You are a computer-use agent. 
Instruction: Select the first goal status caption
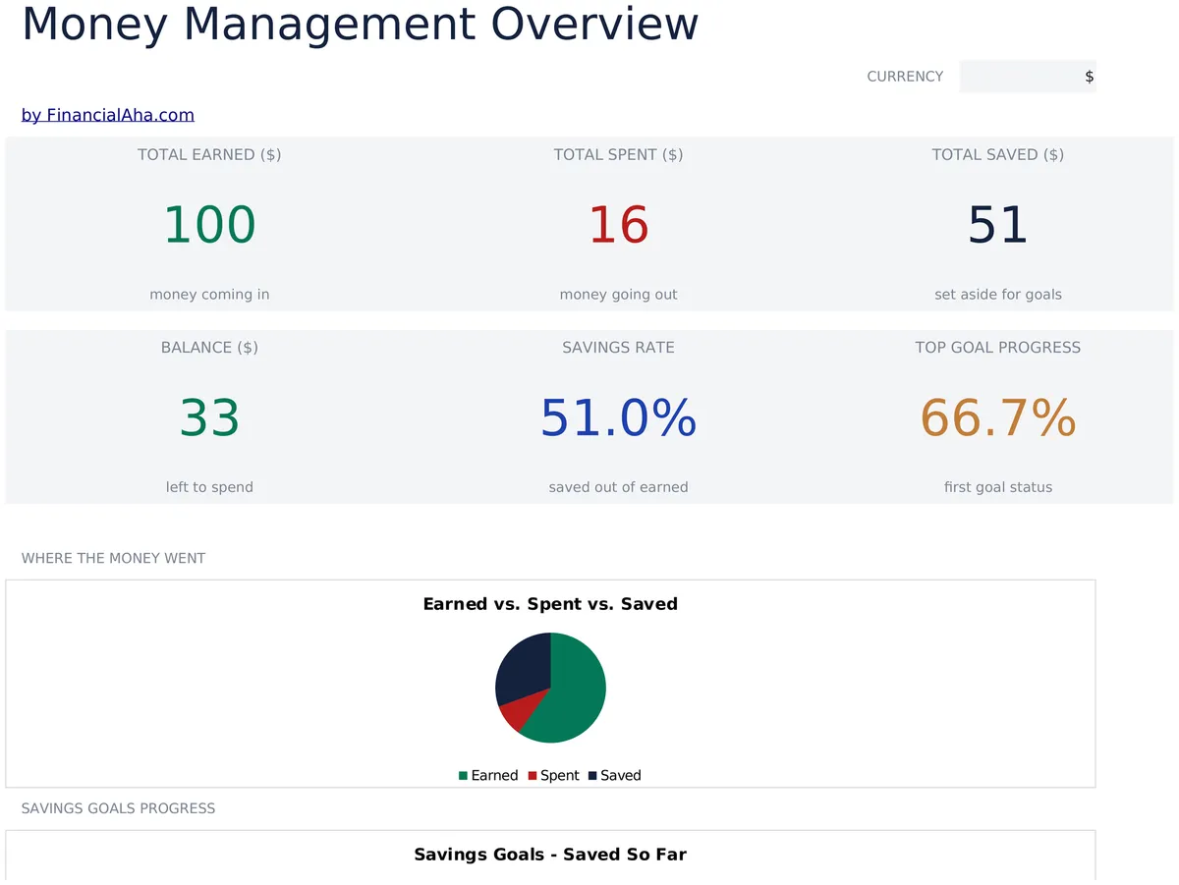pos(998,487)
